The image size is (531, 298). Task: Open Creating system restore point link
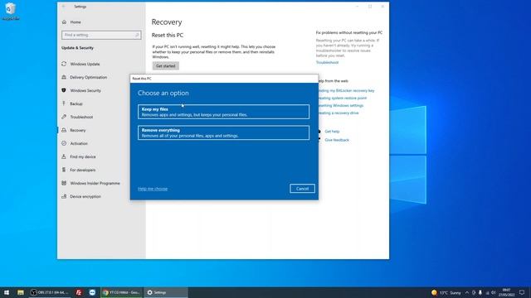(343, 98)
